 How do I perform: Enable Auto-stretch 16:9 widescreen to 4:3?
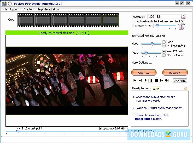click(134, 21)
